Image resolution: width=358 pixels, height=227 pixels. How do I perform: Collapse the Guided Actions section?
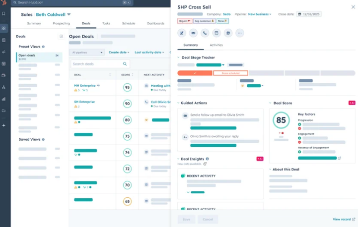point(179,103)
